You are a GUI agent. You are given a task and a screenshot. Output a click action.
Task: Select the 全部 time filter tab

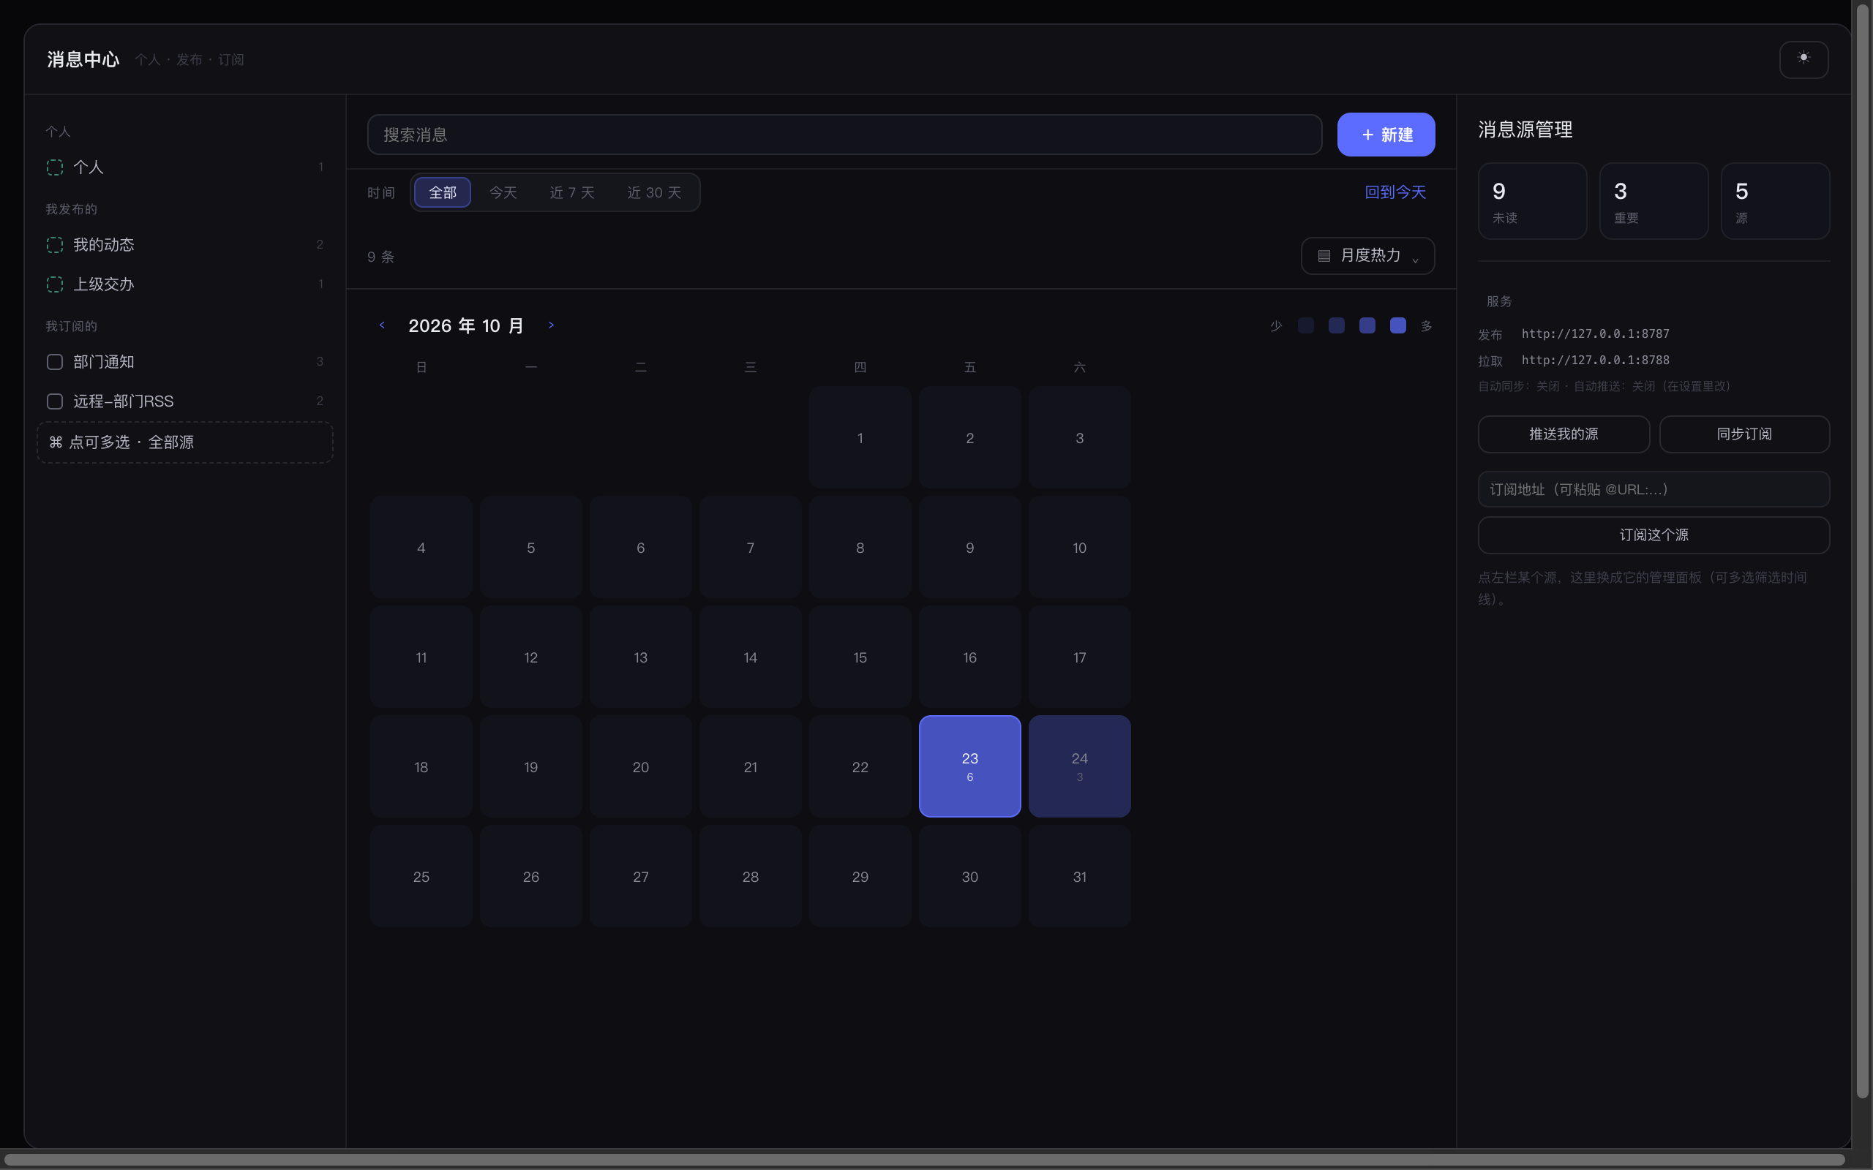coord(443,192)
